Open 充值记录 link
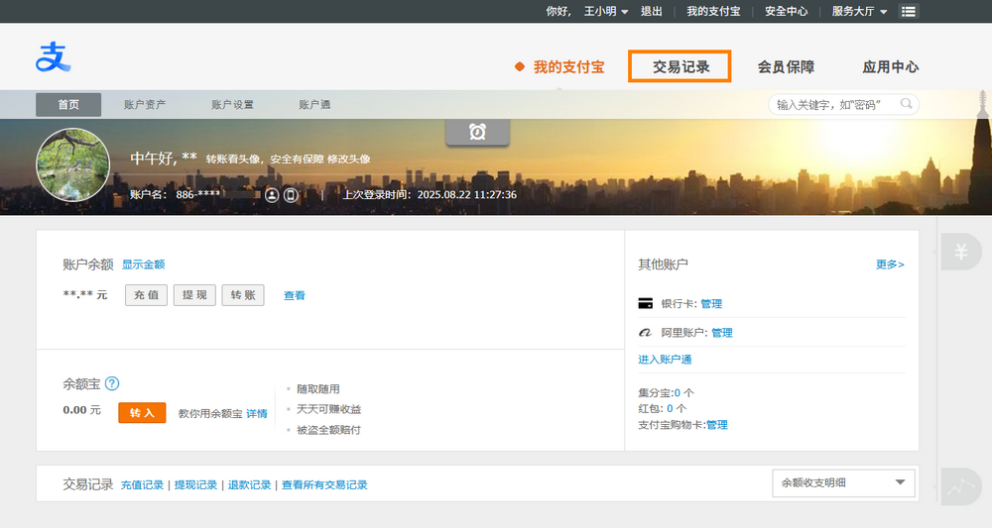Viewport: 992px width, 528px height. 142,485
